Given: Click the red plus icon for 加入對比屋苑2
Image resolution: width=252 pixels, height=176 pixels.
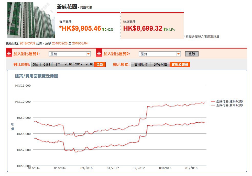Looking at the screenshot, I should 99,54.
